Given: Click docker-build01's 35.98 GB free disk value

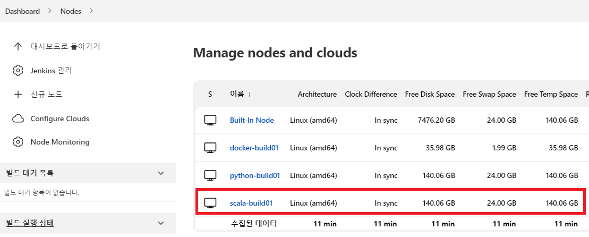Looking at the screenshot, I should point(440,148).
